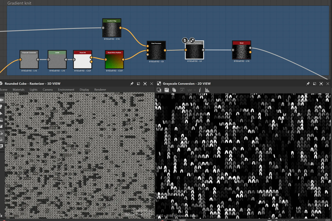The width and height of the screenshot is (332, 221).
Task: Open the Lights menu
Action: coord(34,90)
